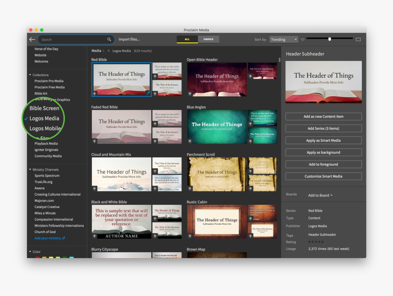
Task: Switch the filter to OWNED
Action: tap(208, 40)
